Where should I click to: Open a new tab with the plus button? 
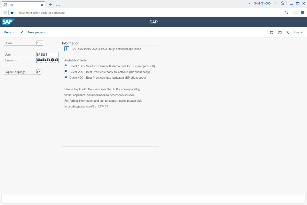tap(50, 5)
